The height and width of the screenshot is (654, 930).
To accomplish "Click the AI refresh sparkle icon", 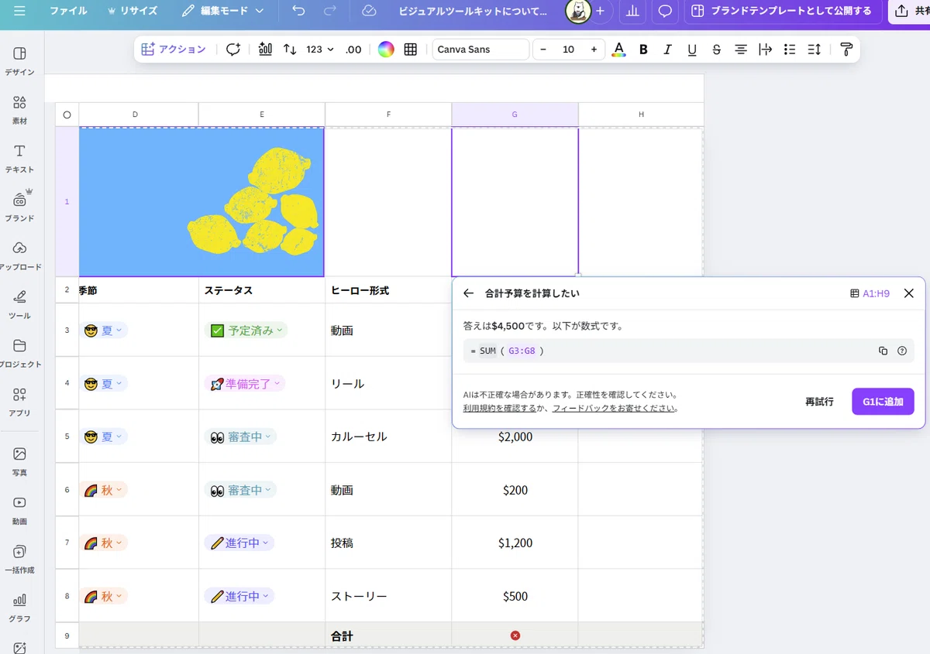I will [x=233, y=49].
